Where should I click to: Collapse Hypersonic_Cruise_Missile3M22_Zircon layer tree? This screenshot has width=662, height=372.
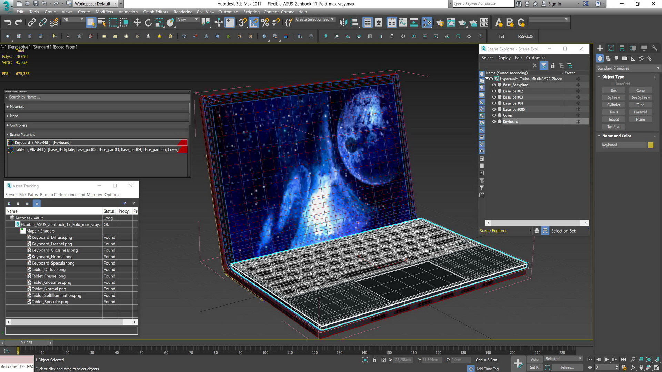(487, 79)
